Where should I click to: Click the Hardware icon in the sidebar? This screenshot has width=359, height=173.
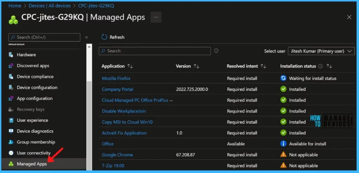pyautogui.click(x=11, y=55)
